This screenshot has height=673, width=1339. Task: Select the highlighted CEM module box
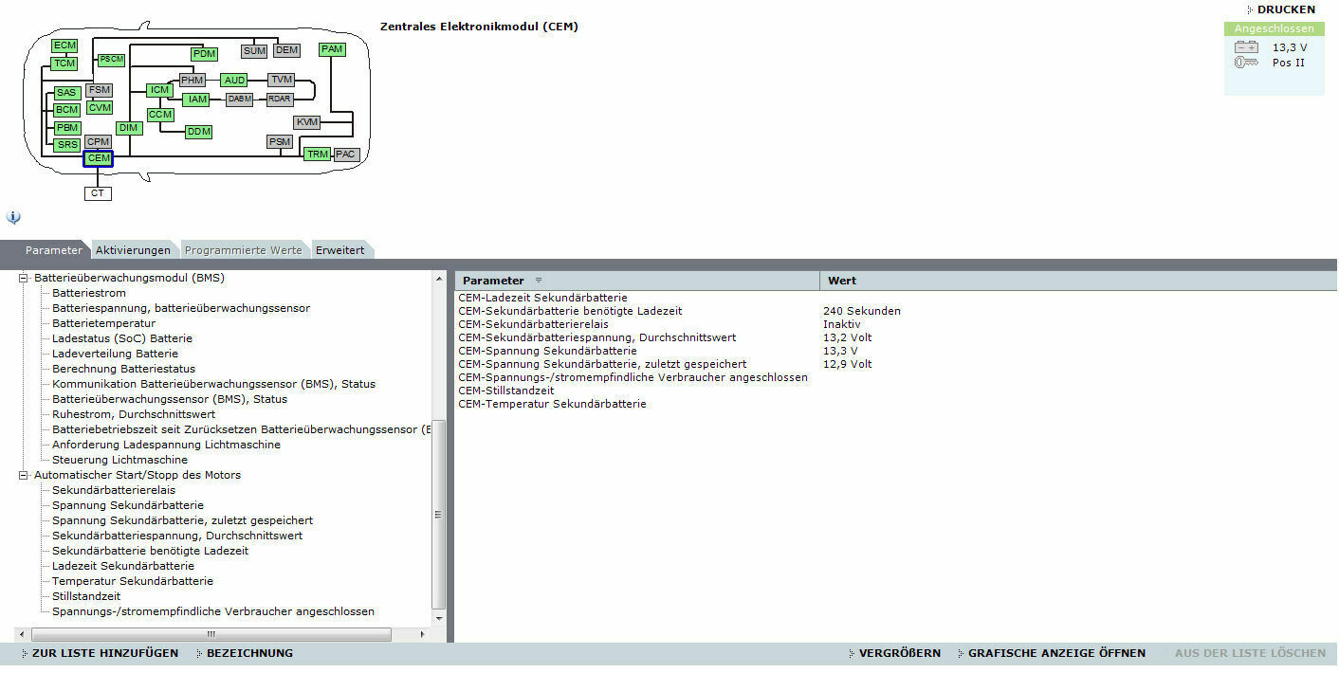98,159
